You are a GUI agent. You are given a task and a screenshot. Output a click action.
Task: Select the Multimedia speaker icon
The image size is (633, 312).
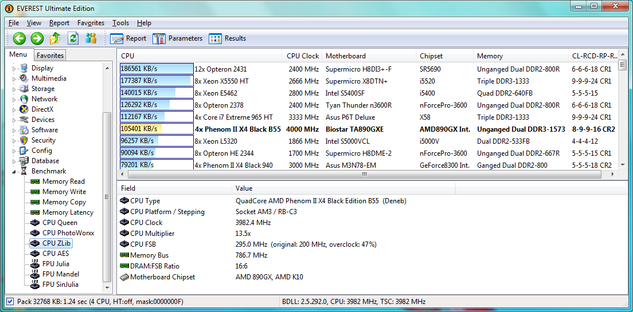click(x=24, y=78)
